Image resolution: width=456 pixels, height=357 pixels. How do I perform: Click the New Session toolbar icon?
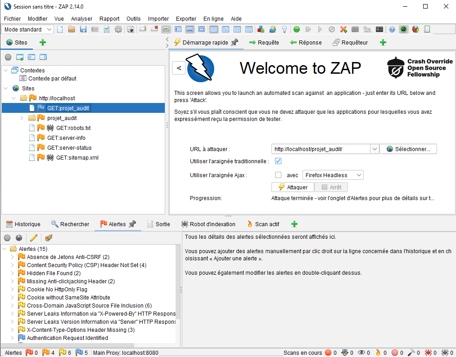point(60,30)
